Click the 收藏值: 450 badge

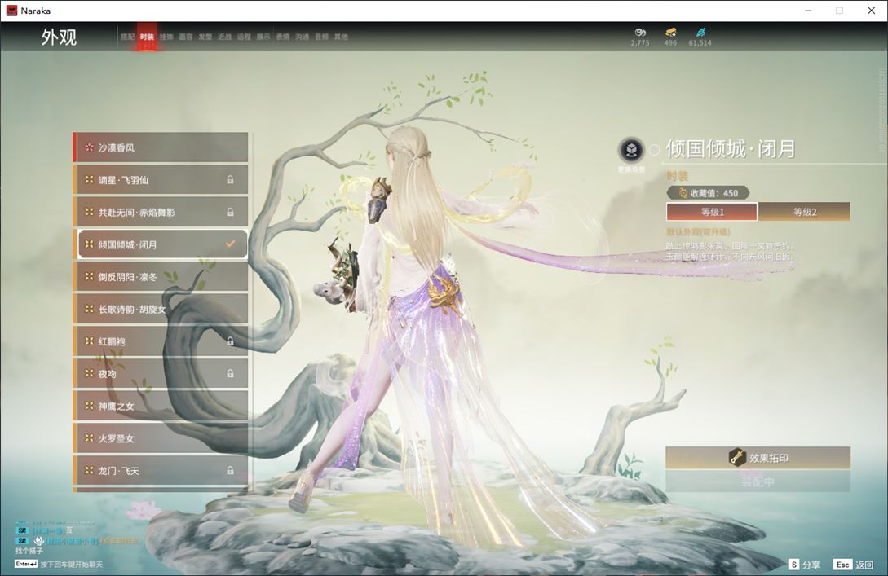point(708,193)
